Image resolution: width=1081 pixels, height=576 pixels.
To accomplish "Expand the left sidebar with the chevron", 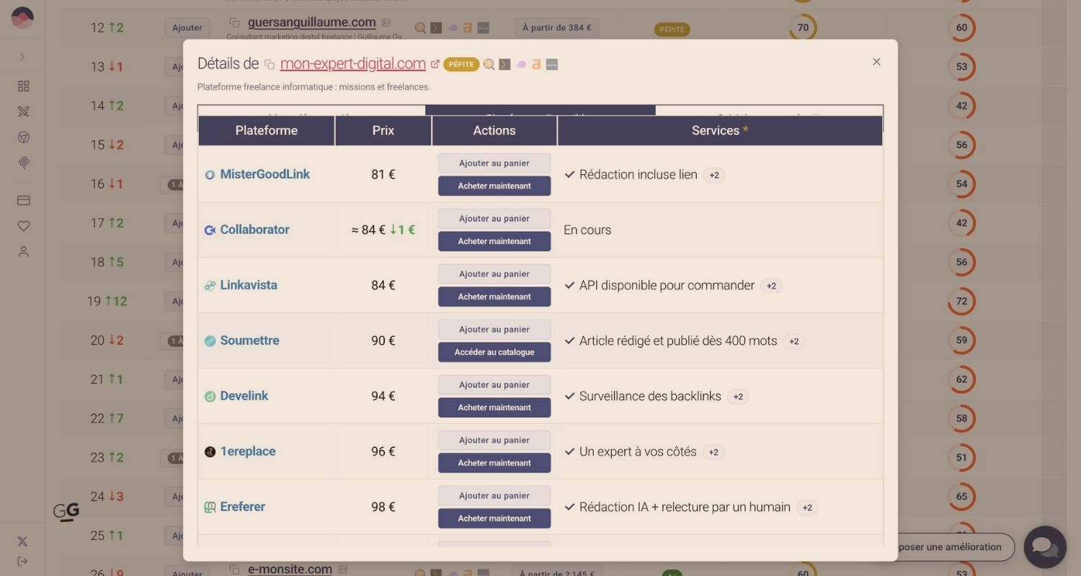I will click(23, 57).
